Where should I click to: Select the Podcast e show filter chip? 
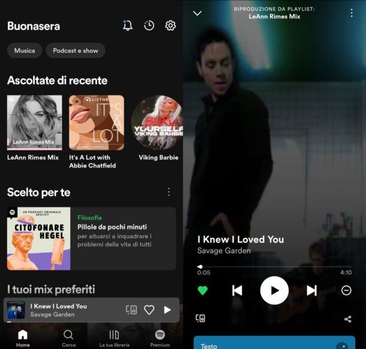(x=76, y=50)
